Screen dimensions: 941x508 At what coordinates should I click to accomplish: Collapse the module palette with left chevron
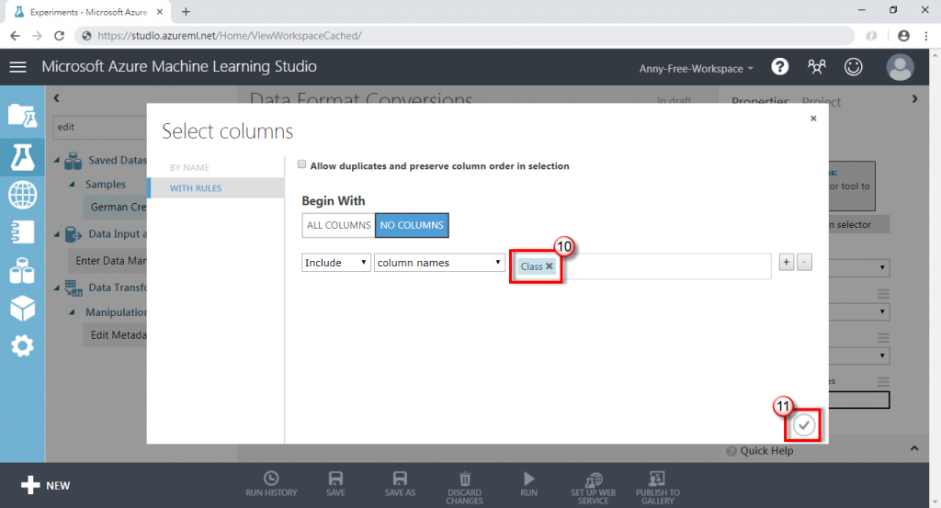[x=56, y=97]
